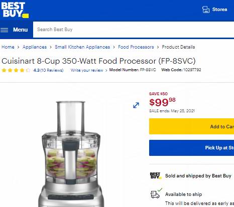
Task: Click the Best Buy logo in the header
Action: 15,10
